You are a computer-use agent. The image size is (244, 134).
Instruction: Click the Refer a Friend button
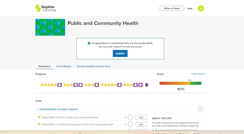coord(172,8)
